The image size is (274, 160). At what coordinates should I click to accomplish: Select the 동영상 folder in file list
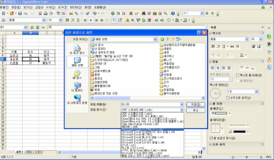tap(96, 78)
